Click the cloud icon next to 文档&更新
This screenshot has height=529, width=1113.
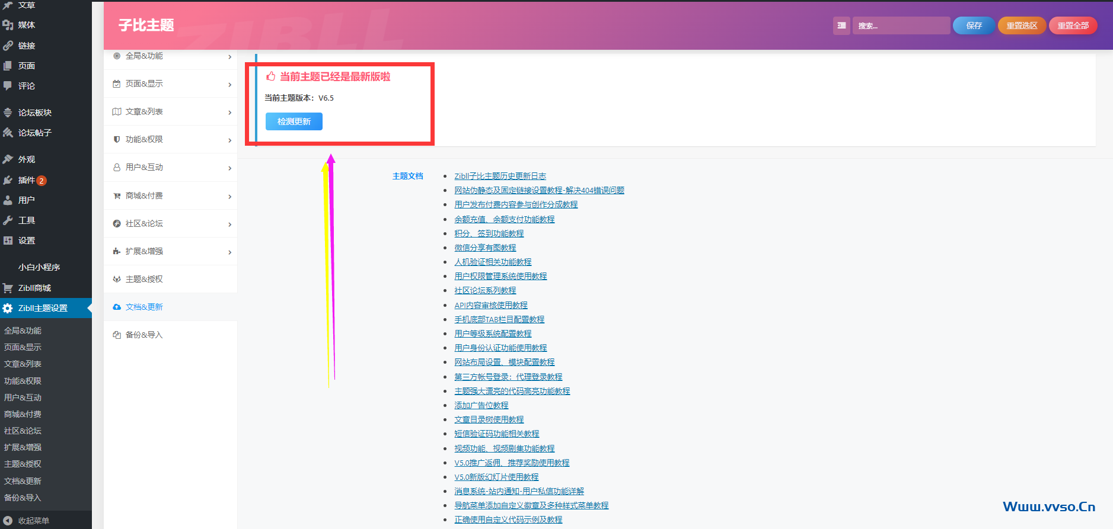pyautogui.click(x=117, y=307)
